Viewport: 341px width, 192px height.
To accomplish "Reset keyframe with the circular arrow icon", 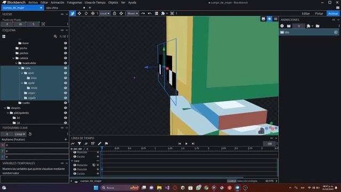I will pyautogui.click(x=30, y=134).
